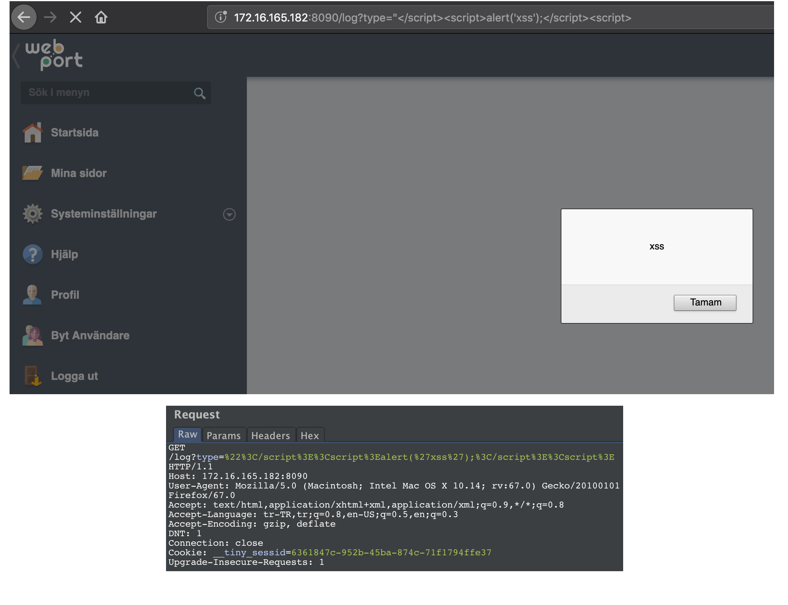Click the browser back arrow button
This screenshot has width=788, height=605.
(x=24, y=18)
